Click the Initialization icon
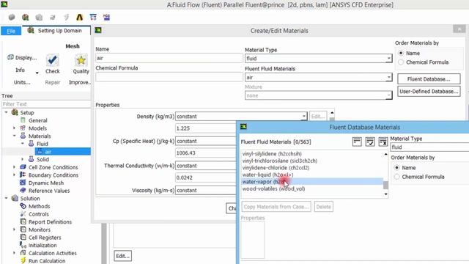 click(x=23, y=245)
